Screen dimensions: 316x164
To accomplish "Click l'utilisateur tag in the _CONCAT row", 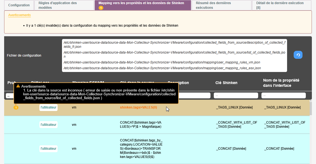I will tap(48, 149).
